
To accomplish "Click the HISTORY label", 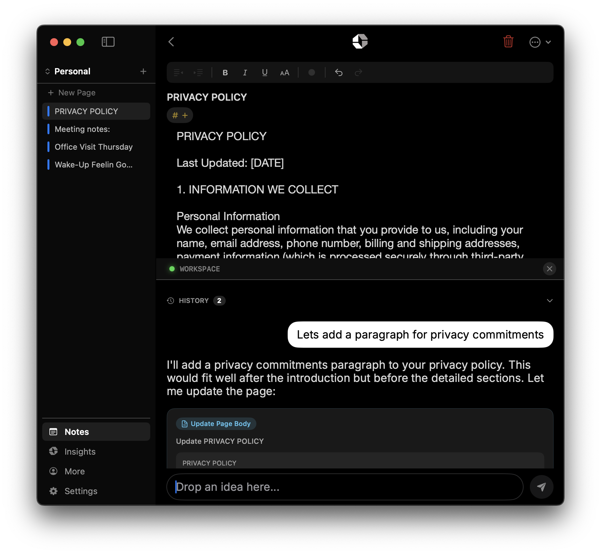I will [x=194, y=301].
